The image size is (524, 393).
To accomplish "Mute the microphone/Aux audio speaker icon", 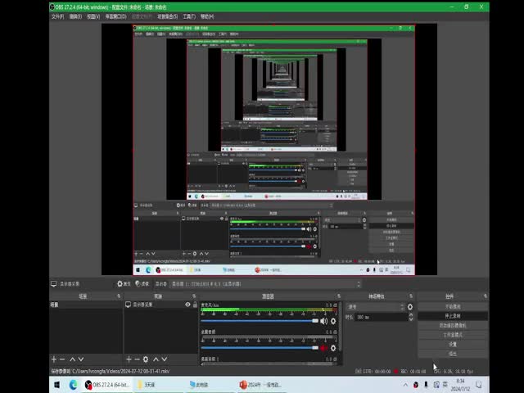I will pyautogui.click(x=323, y=321).
